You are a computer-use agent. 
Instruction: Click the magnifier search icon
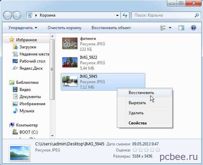click(x=197, y=15)
